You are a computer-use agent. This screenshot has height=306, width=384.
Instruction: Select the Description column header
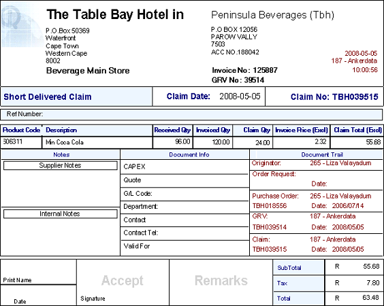(x=97, y=130)
